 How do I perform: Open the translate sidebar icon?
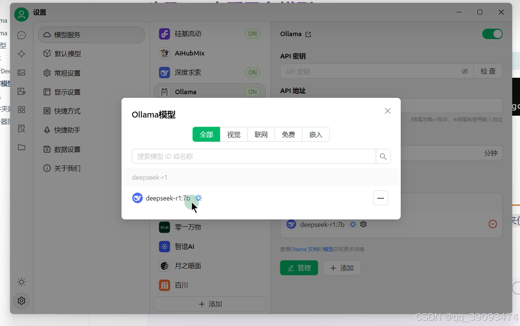[22, 91]
